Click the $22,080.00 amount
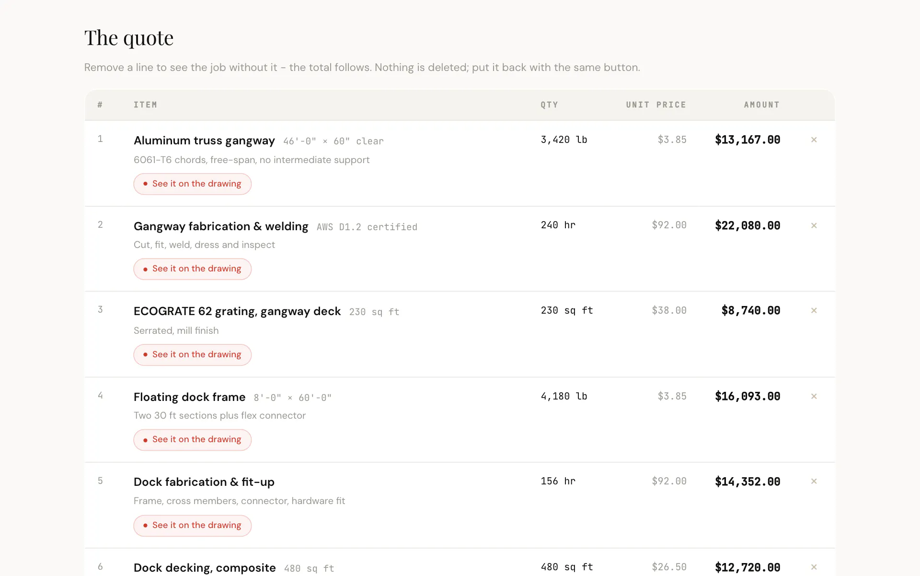The height and width of the screenshot is (576, 920). (x=747, y=225)
